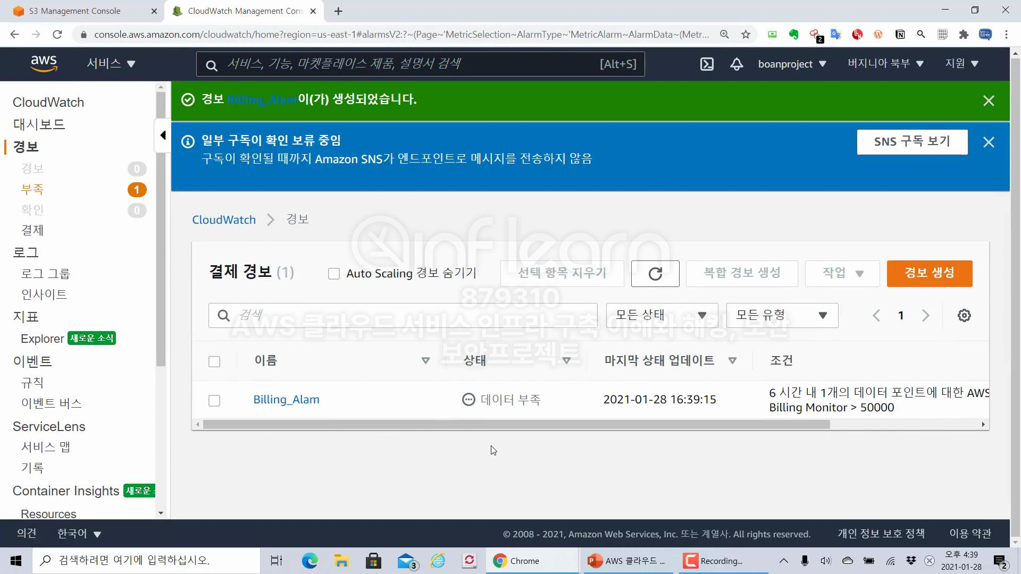Open the Billing_Alam alarm link
The width and height of the screenshot is (1021, 574).
coord(286,400)
